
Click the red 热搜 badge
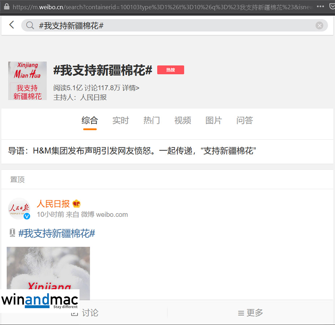click(x=170, y=70)
